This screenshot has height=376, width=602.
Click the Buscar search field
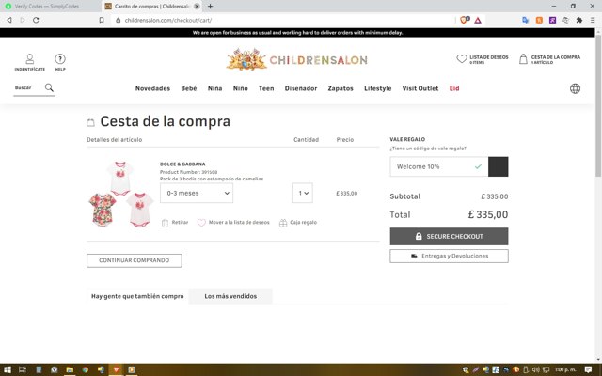click(x=28, y=87)
